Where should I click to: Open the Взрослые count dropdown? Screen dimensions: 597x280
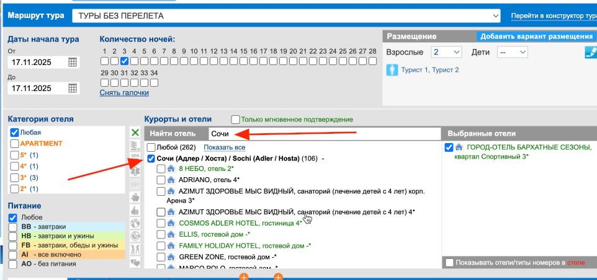(x=446, y=52)
